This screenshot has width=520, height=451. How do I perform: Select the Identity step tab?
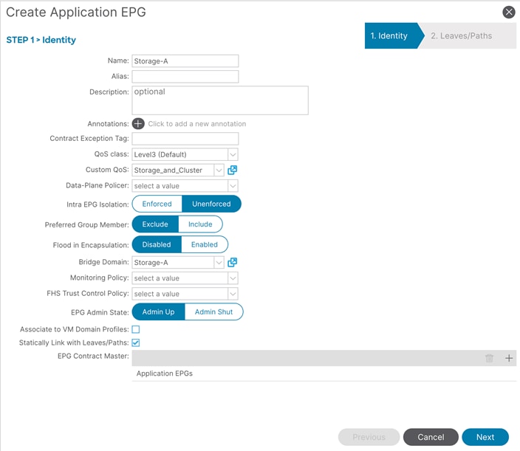click(x=390, y=35)
